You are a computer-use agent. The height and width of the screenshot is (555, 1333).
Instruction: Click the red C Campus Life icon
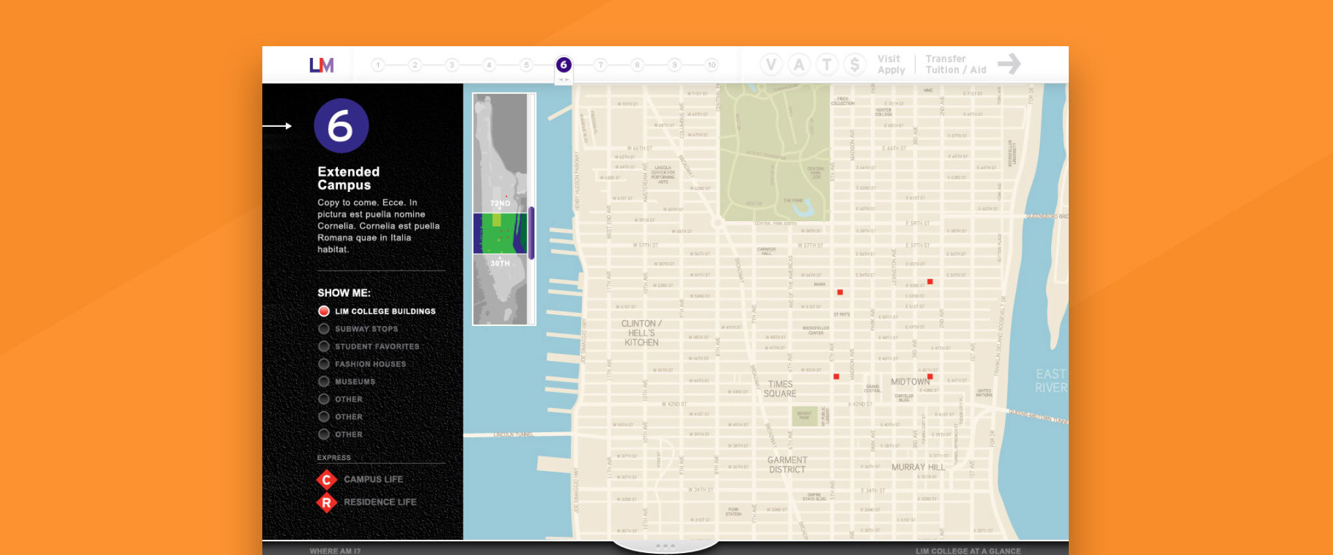pyautogui.click(x=327, y=480)
